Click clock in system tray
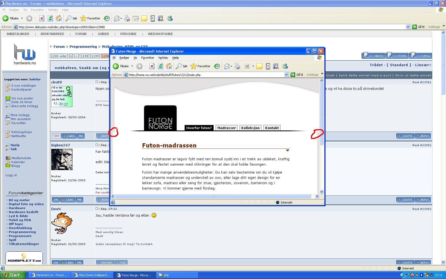The image size is (446, 279). coord(439,275)
